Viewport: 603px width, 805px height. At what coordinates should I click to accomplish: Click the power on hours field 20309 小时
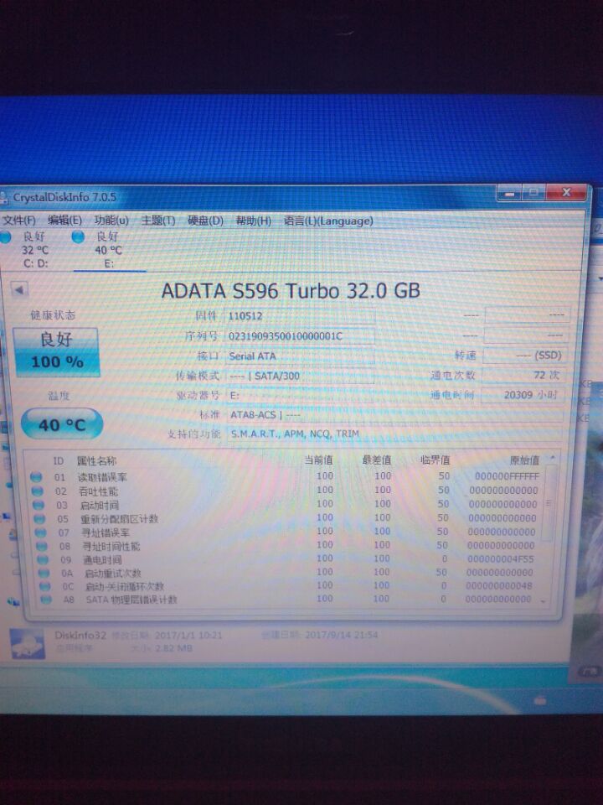(x=523, y=395)
